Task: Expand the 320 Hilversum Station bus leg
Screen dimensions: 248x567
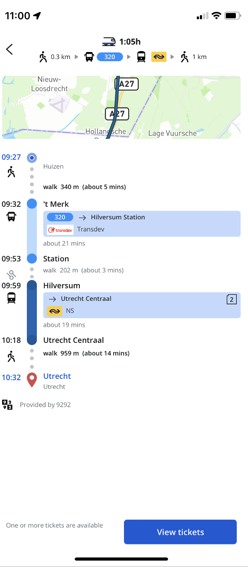Action: coord(142,224)
